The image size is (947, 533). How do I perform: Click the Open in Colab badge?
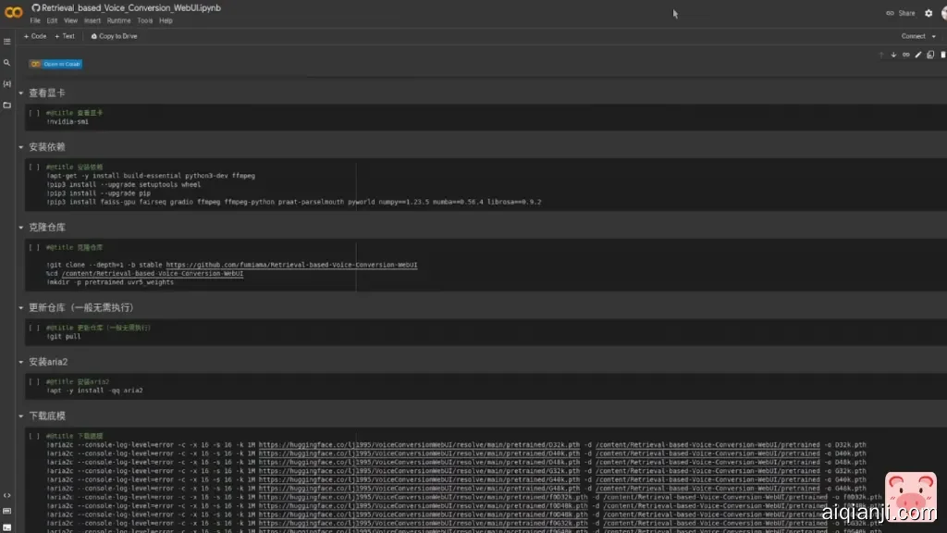(x=55, y=64)
